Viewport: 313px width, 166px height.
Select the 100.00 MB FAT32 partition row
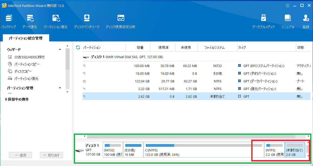tap(196, 66)
